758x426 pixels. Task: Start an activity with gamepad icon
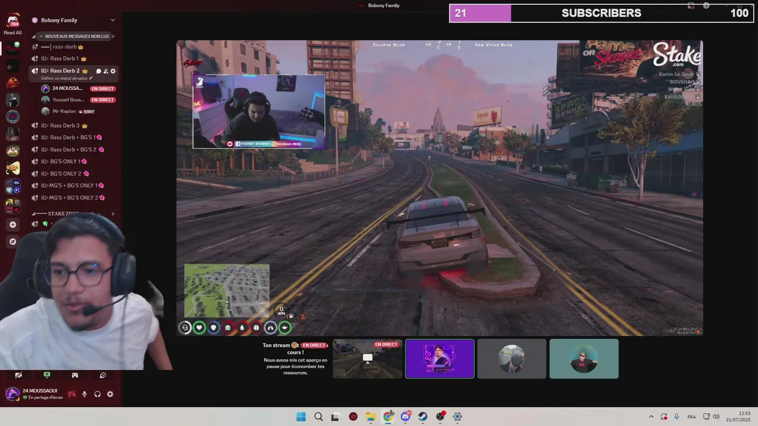[x=75, y=375]
